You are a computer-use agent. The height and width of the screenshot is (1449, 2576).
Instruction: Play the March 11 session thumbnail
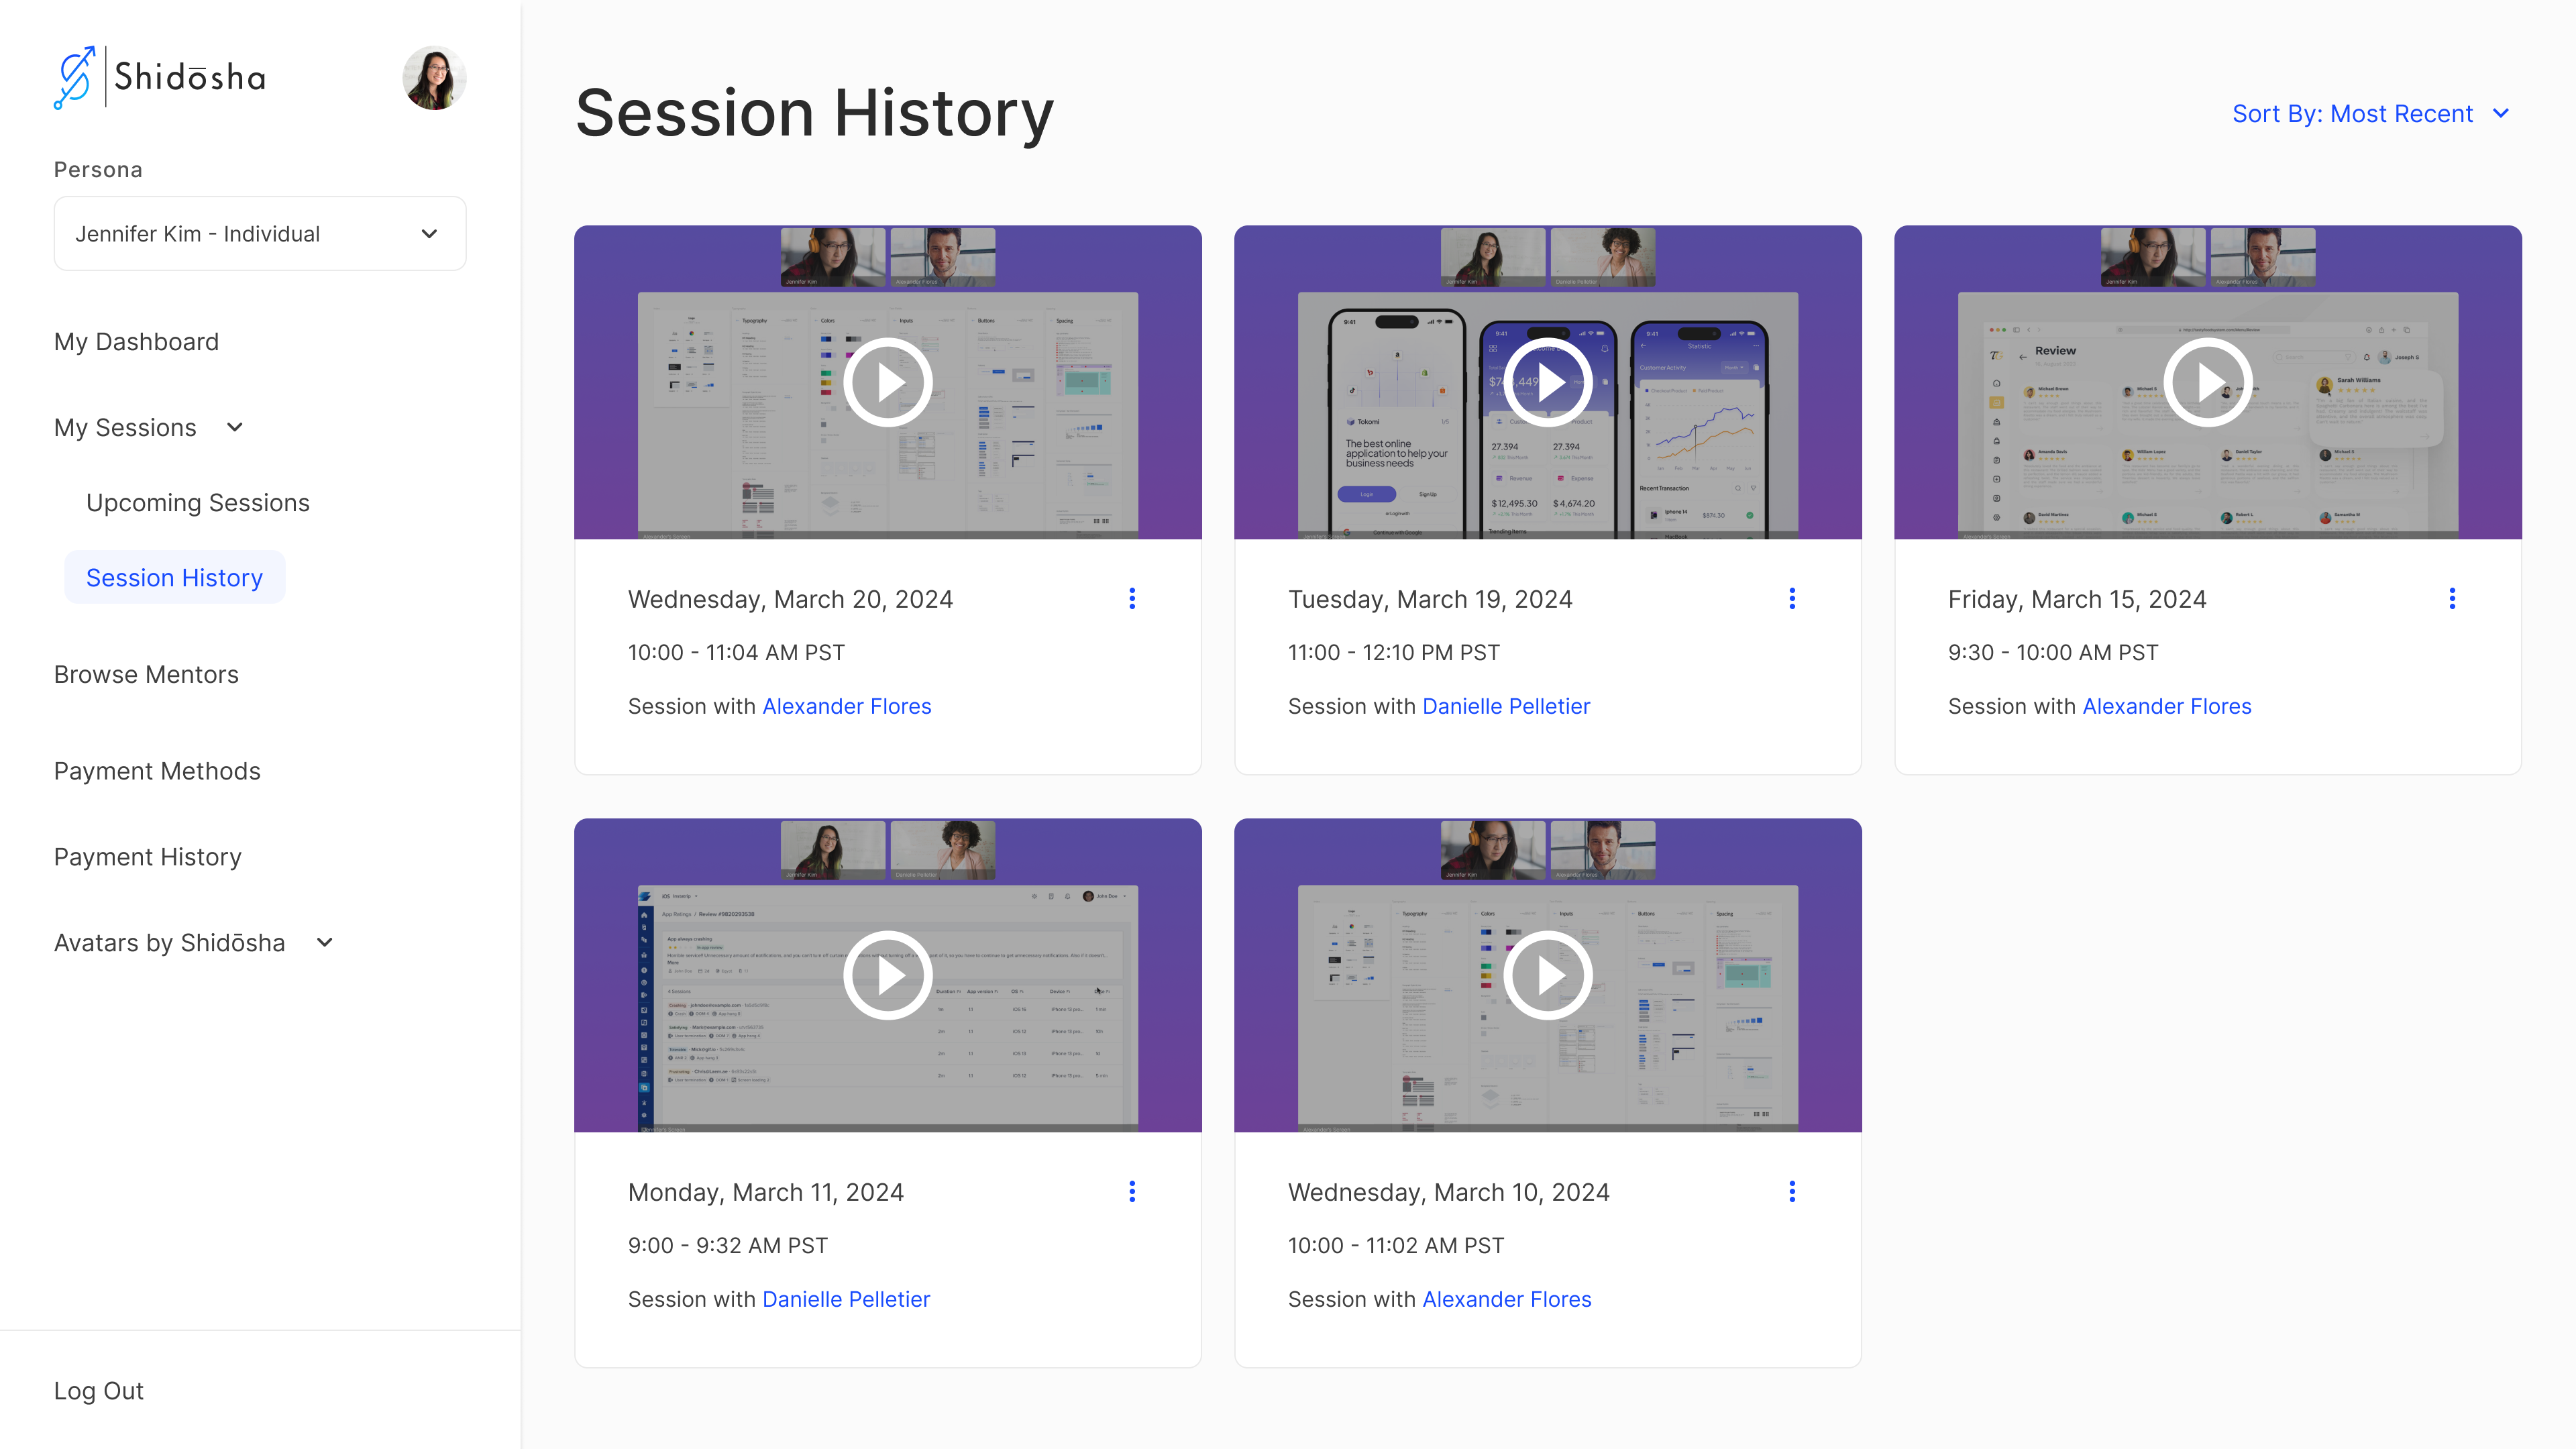pos(887,975)
